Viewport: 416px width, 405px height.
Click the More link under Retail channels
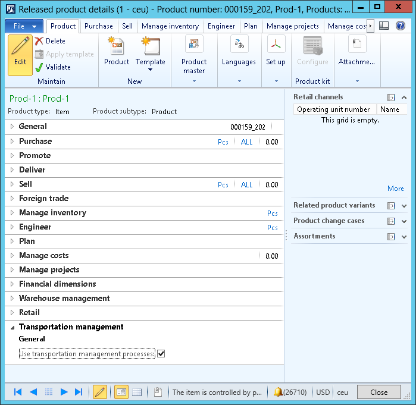pyautogui.click(x=395, y=189)
